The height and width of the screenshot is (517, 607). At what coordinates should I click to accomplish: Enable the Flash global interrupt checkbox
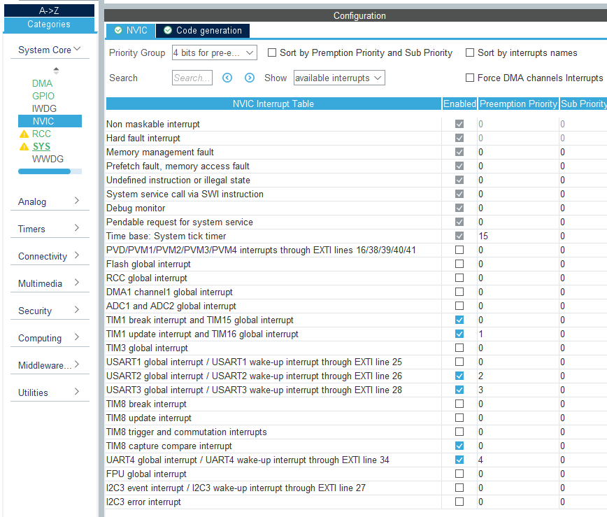459,264
